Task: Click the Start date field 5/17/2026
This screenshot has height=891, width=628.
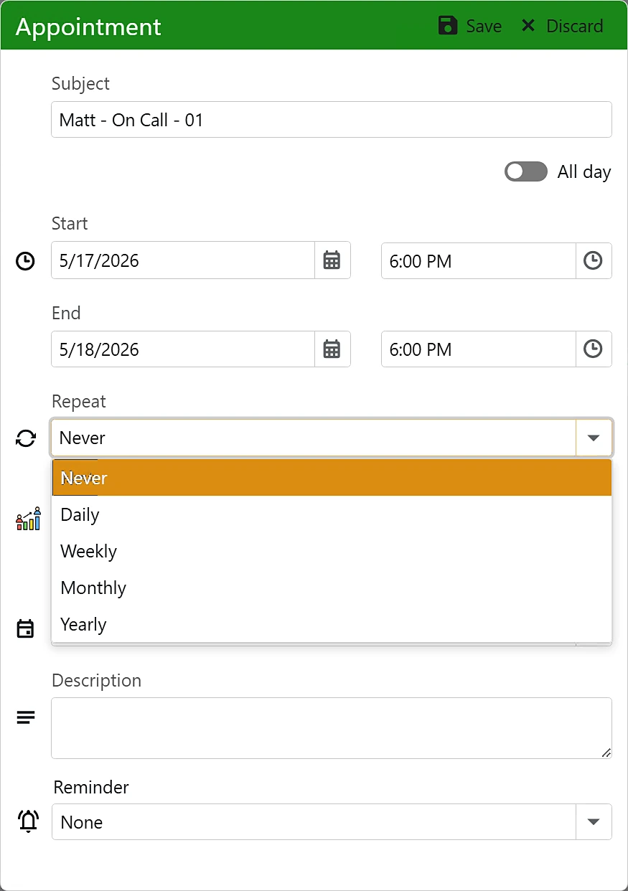Action: [183, 260]
